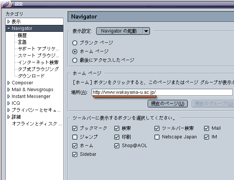Select the Composer category label
The image size is (234, 180).
coord(22,83)
